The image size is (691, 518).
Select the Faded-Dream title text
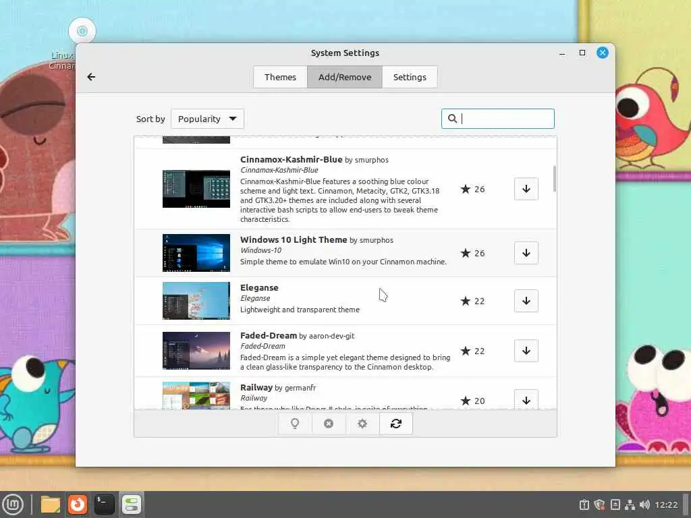tap(269, 336)
